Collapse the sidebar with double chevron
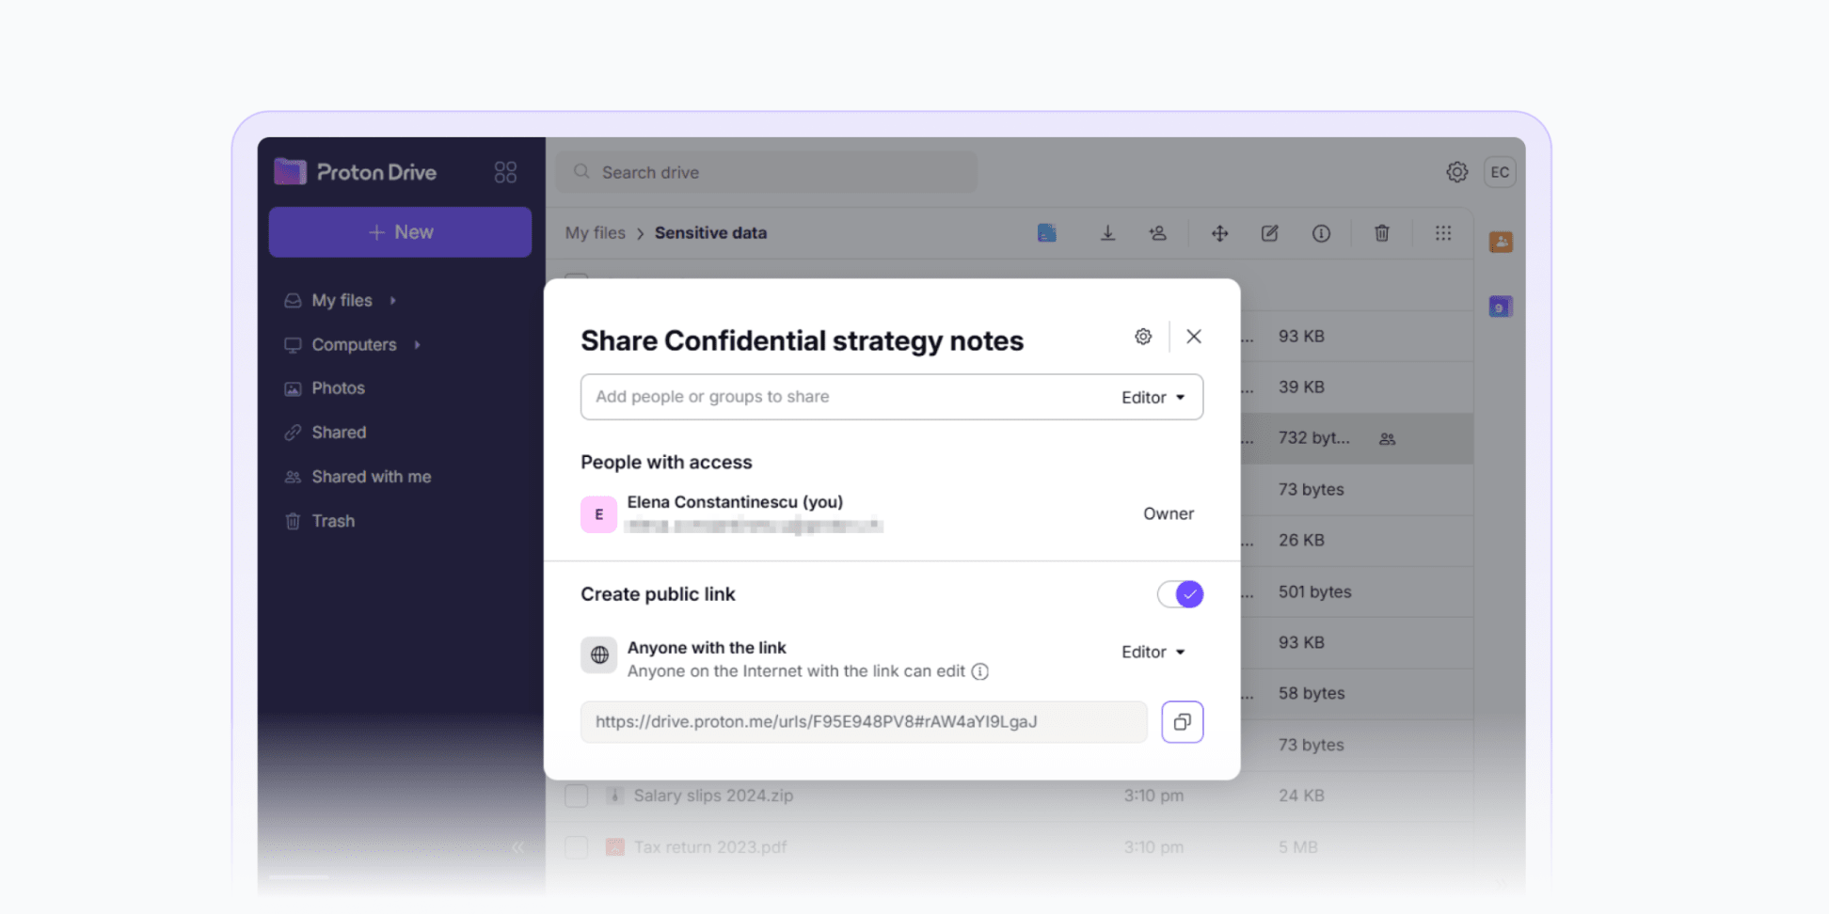This screenshot has height=914, width=1829. tap(517, 847)
